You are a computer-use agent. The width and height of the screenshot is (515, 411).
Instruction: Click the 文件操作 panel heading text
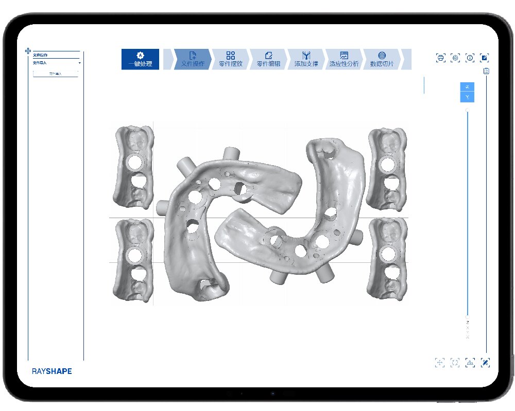point(40,55)
